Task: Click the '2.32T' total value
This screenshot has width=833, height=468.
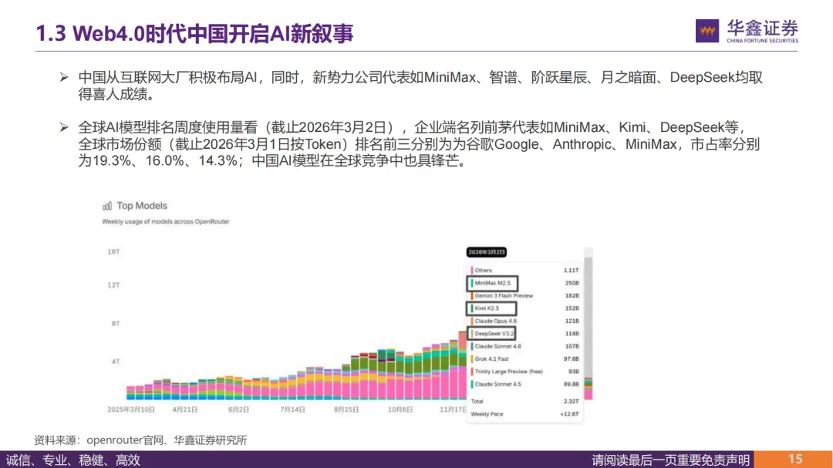Action: tap(571, 402)
